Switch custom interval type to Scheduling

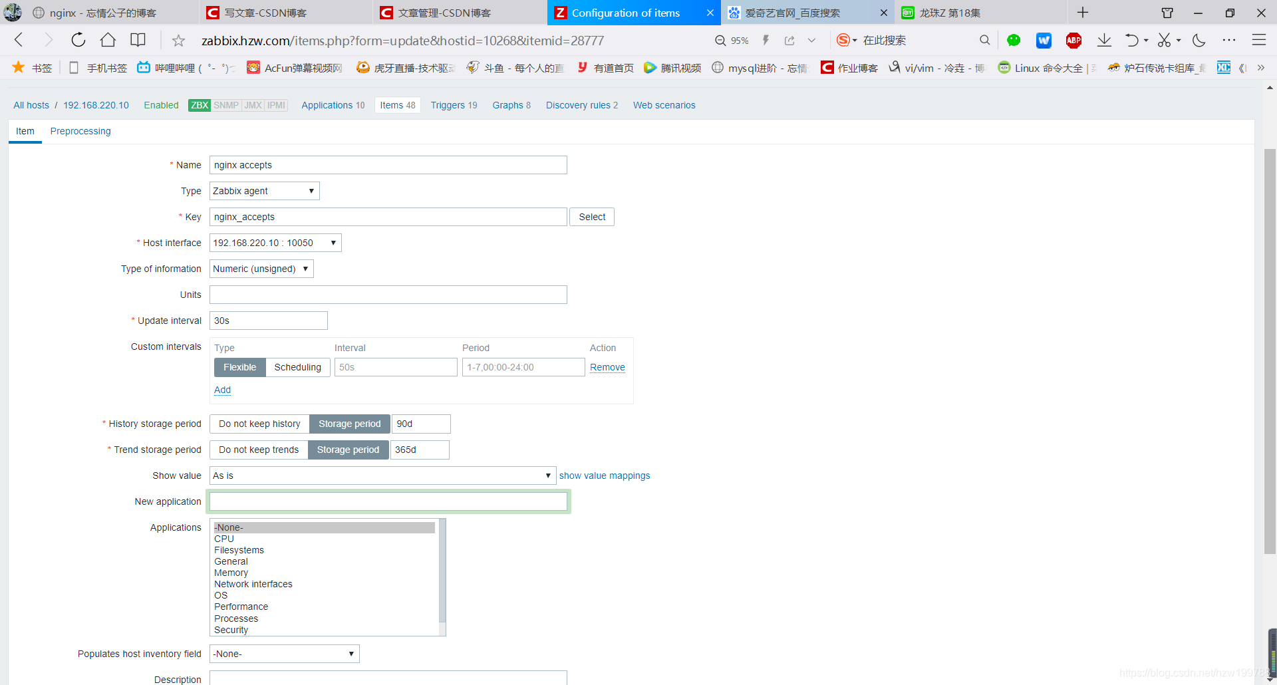297,367
